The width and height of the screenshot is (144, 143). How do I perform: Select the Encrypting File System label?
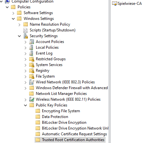click(61, 111)
